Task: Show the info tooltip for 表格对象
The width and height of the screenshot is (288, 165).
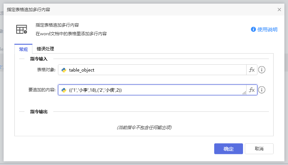Action: coord(262,70)
